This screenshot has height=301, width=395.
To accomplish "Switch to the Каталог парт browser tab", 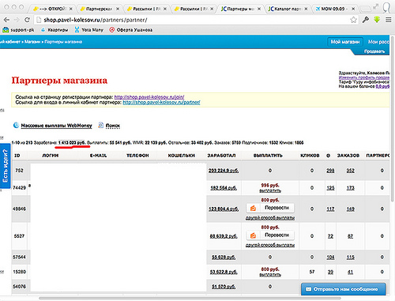I will coord(288,9).
